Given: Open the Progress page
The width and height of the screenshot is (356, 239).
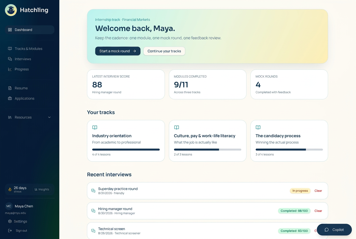Looking at the screenshot, I should click(30, 69).
